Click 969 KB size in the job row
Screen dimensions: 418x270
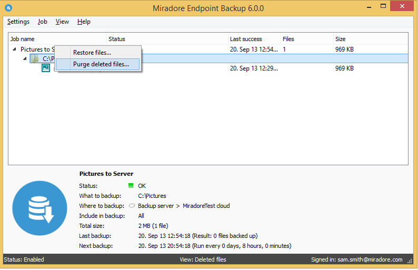point(344,49)
